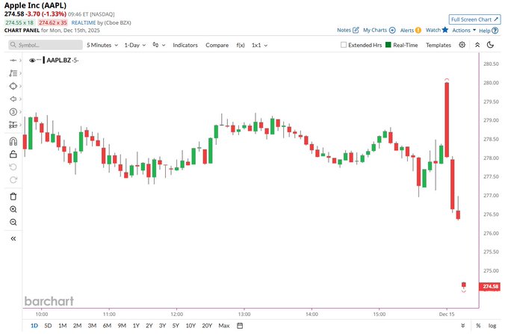Collapse header with double up arrows
Screen dimensions: 508x334
pyautogui.click(x=477, y=45)
